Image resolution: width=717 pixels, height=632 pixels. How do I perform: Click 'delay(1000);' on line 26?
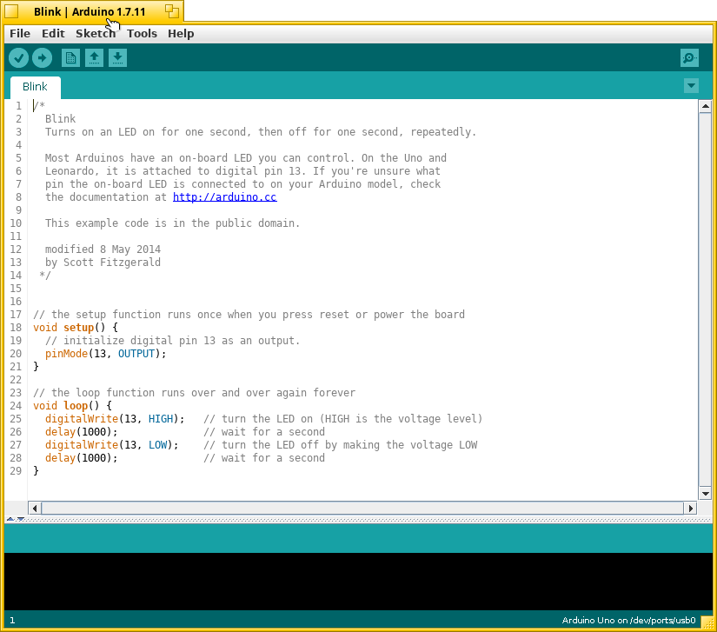(82, 432)
